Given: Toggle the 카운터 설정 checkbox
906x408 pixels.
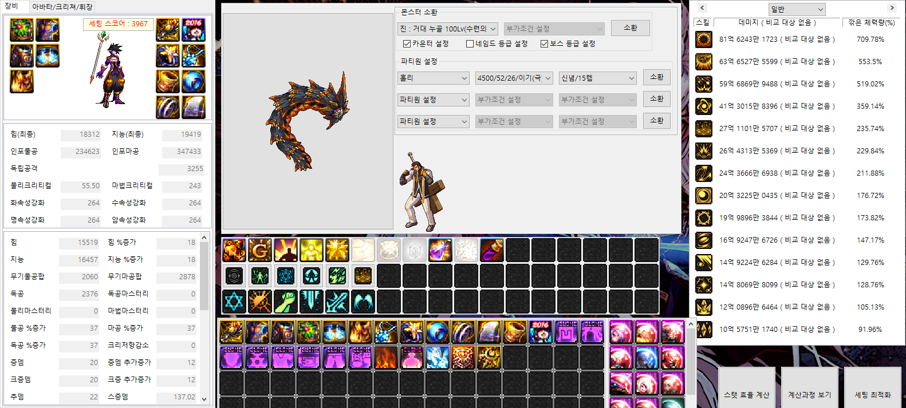Looking at the screenshot, I should [407, 44].
